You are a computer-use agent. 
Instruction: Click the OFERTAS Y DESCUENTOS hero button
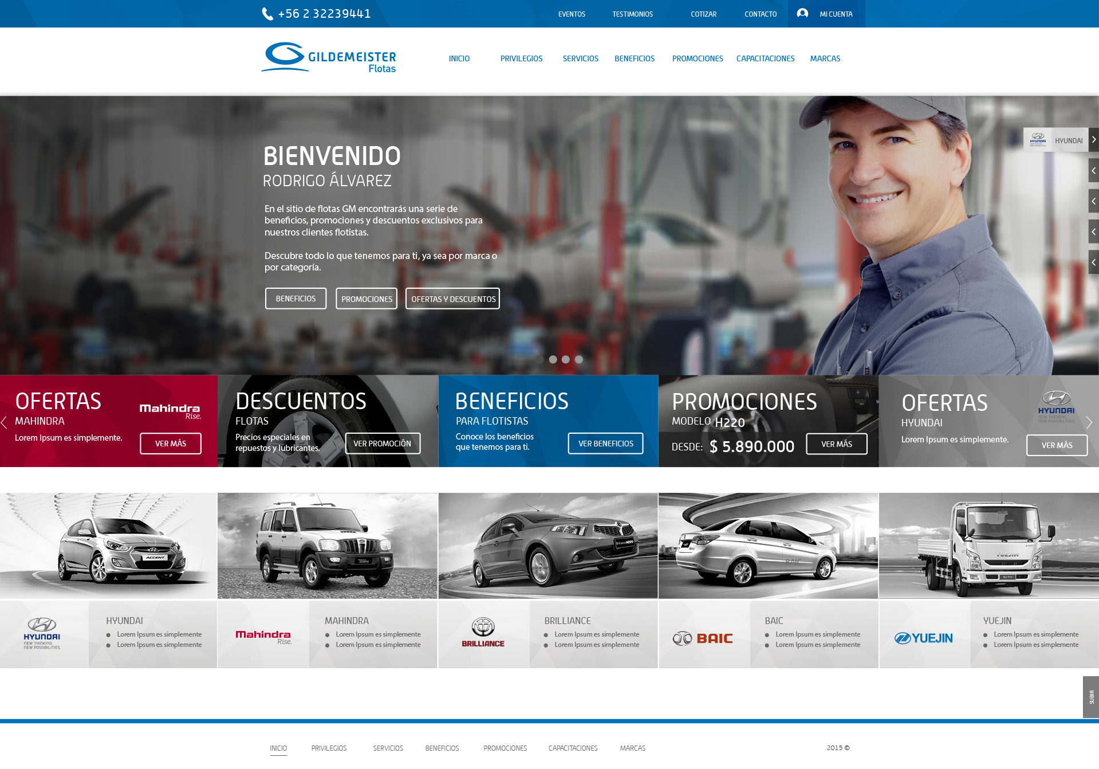(x=452, y=299)
